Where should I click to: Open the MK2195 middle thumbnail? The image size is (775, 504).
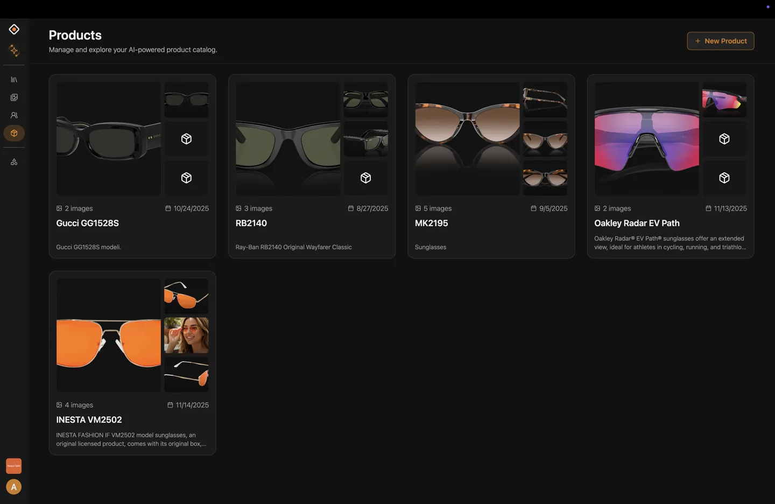pyautogui.click(x=545, y=139)
